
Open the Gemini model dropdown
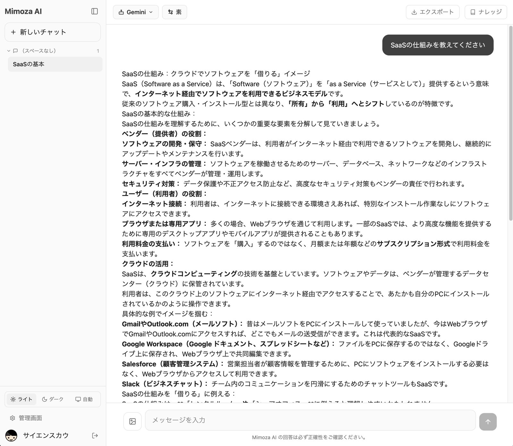click(x=136, y=12)
